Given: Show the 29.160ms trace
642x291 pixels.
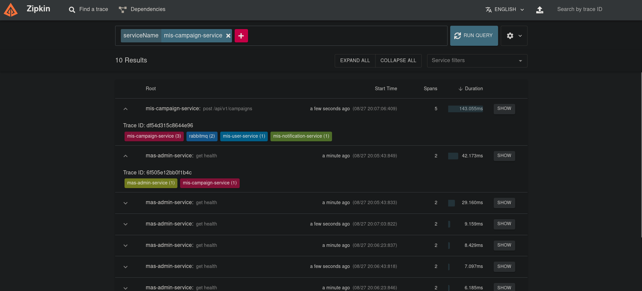Looking at the screenshot, I should (504, 203).
